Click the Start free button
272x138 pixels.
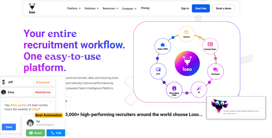201,8
